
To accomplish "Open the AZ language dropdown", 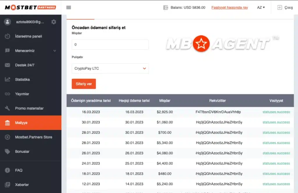I will pos(261,7).
